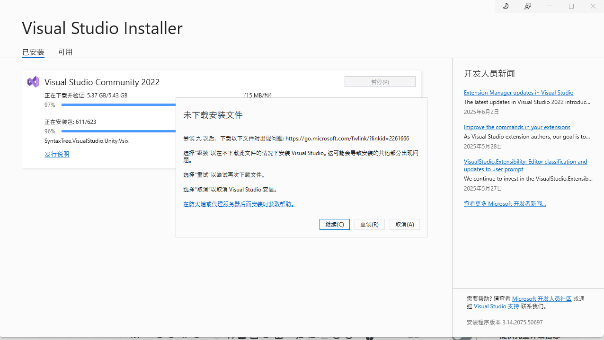Image resolution: width=604 pixels, height=340 pixels.
Task: Click the 选择"取消"以取消 Visual Studio 安装 text
Action: [230, 190]
